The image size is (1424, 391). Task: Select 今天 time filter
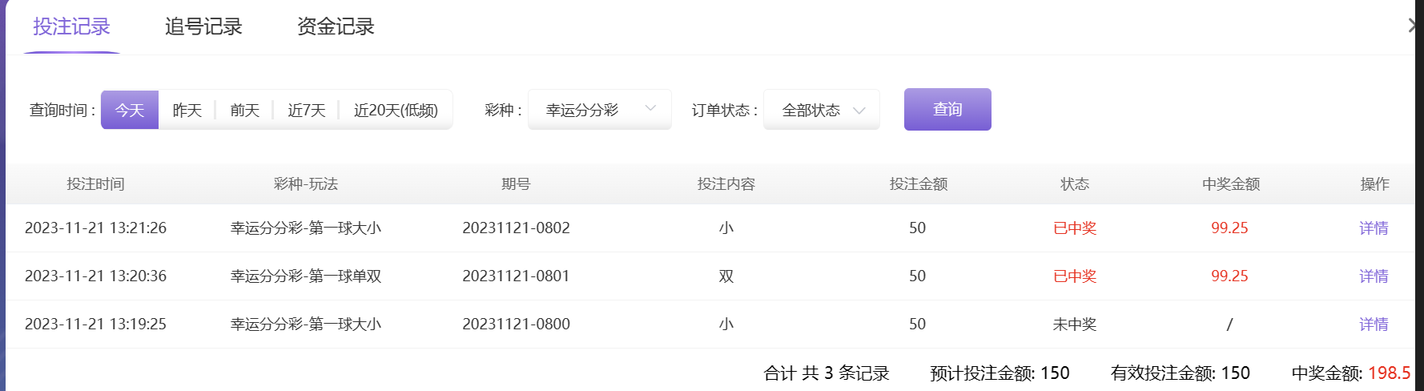coord(130,110)
